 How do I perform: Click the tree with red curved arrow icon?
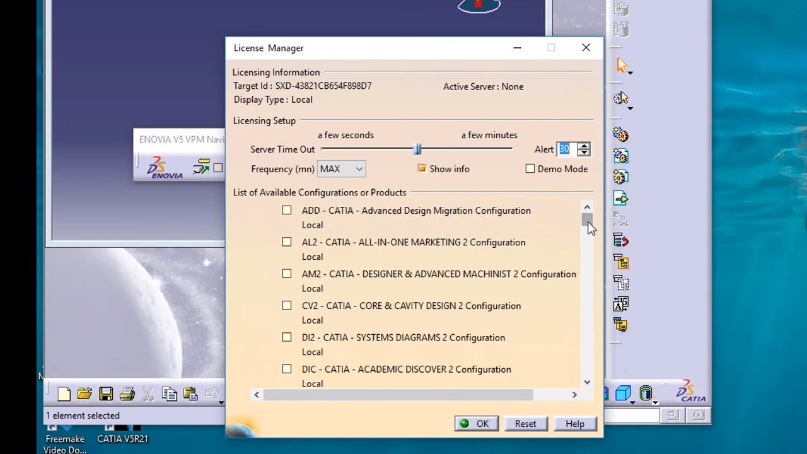click(x=620, y=240)
